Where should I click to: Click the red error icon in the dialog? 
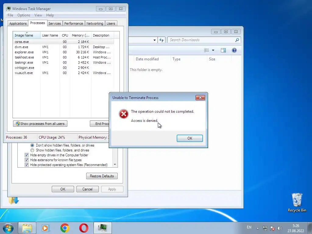pyautogui.click(x=124, y=114)
